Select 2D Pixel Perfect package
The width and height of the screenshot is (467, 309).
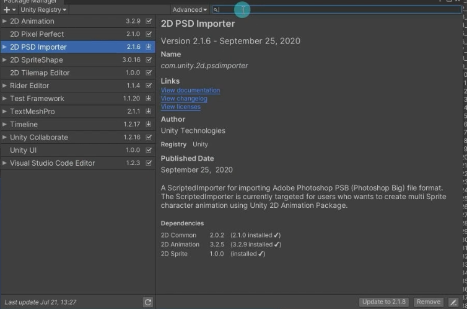tap(78, 34)
